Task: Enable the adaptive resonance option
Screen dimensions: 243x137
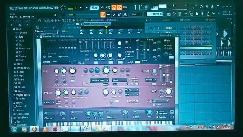Action: 134,81
